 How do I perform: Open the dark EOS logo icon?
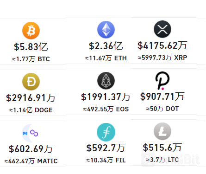tap(106, 81)
